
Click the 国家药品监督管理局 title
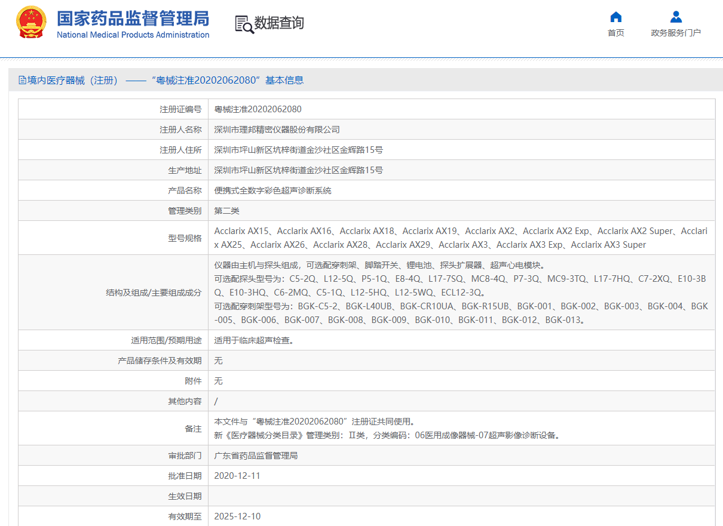pos(133,18)
